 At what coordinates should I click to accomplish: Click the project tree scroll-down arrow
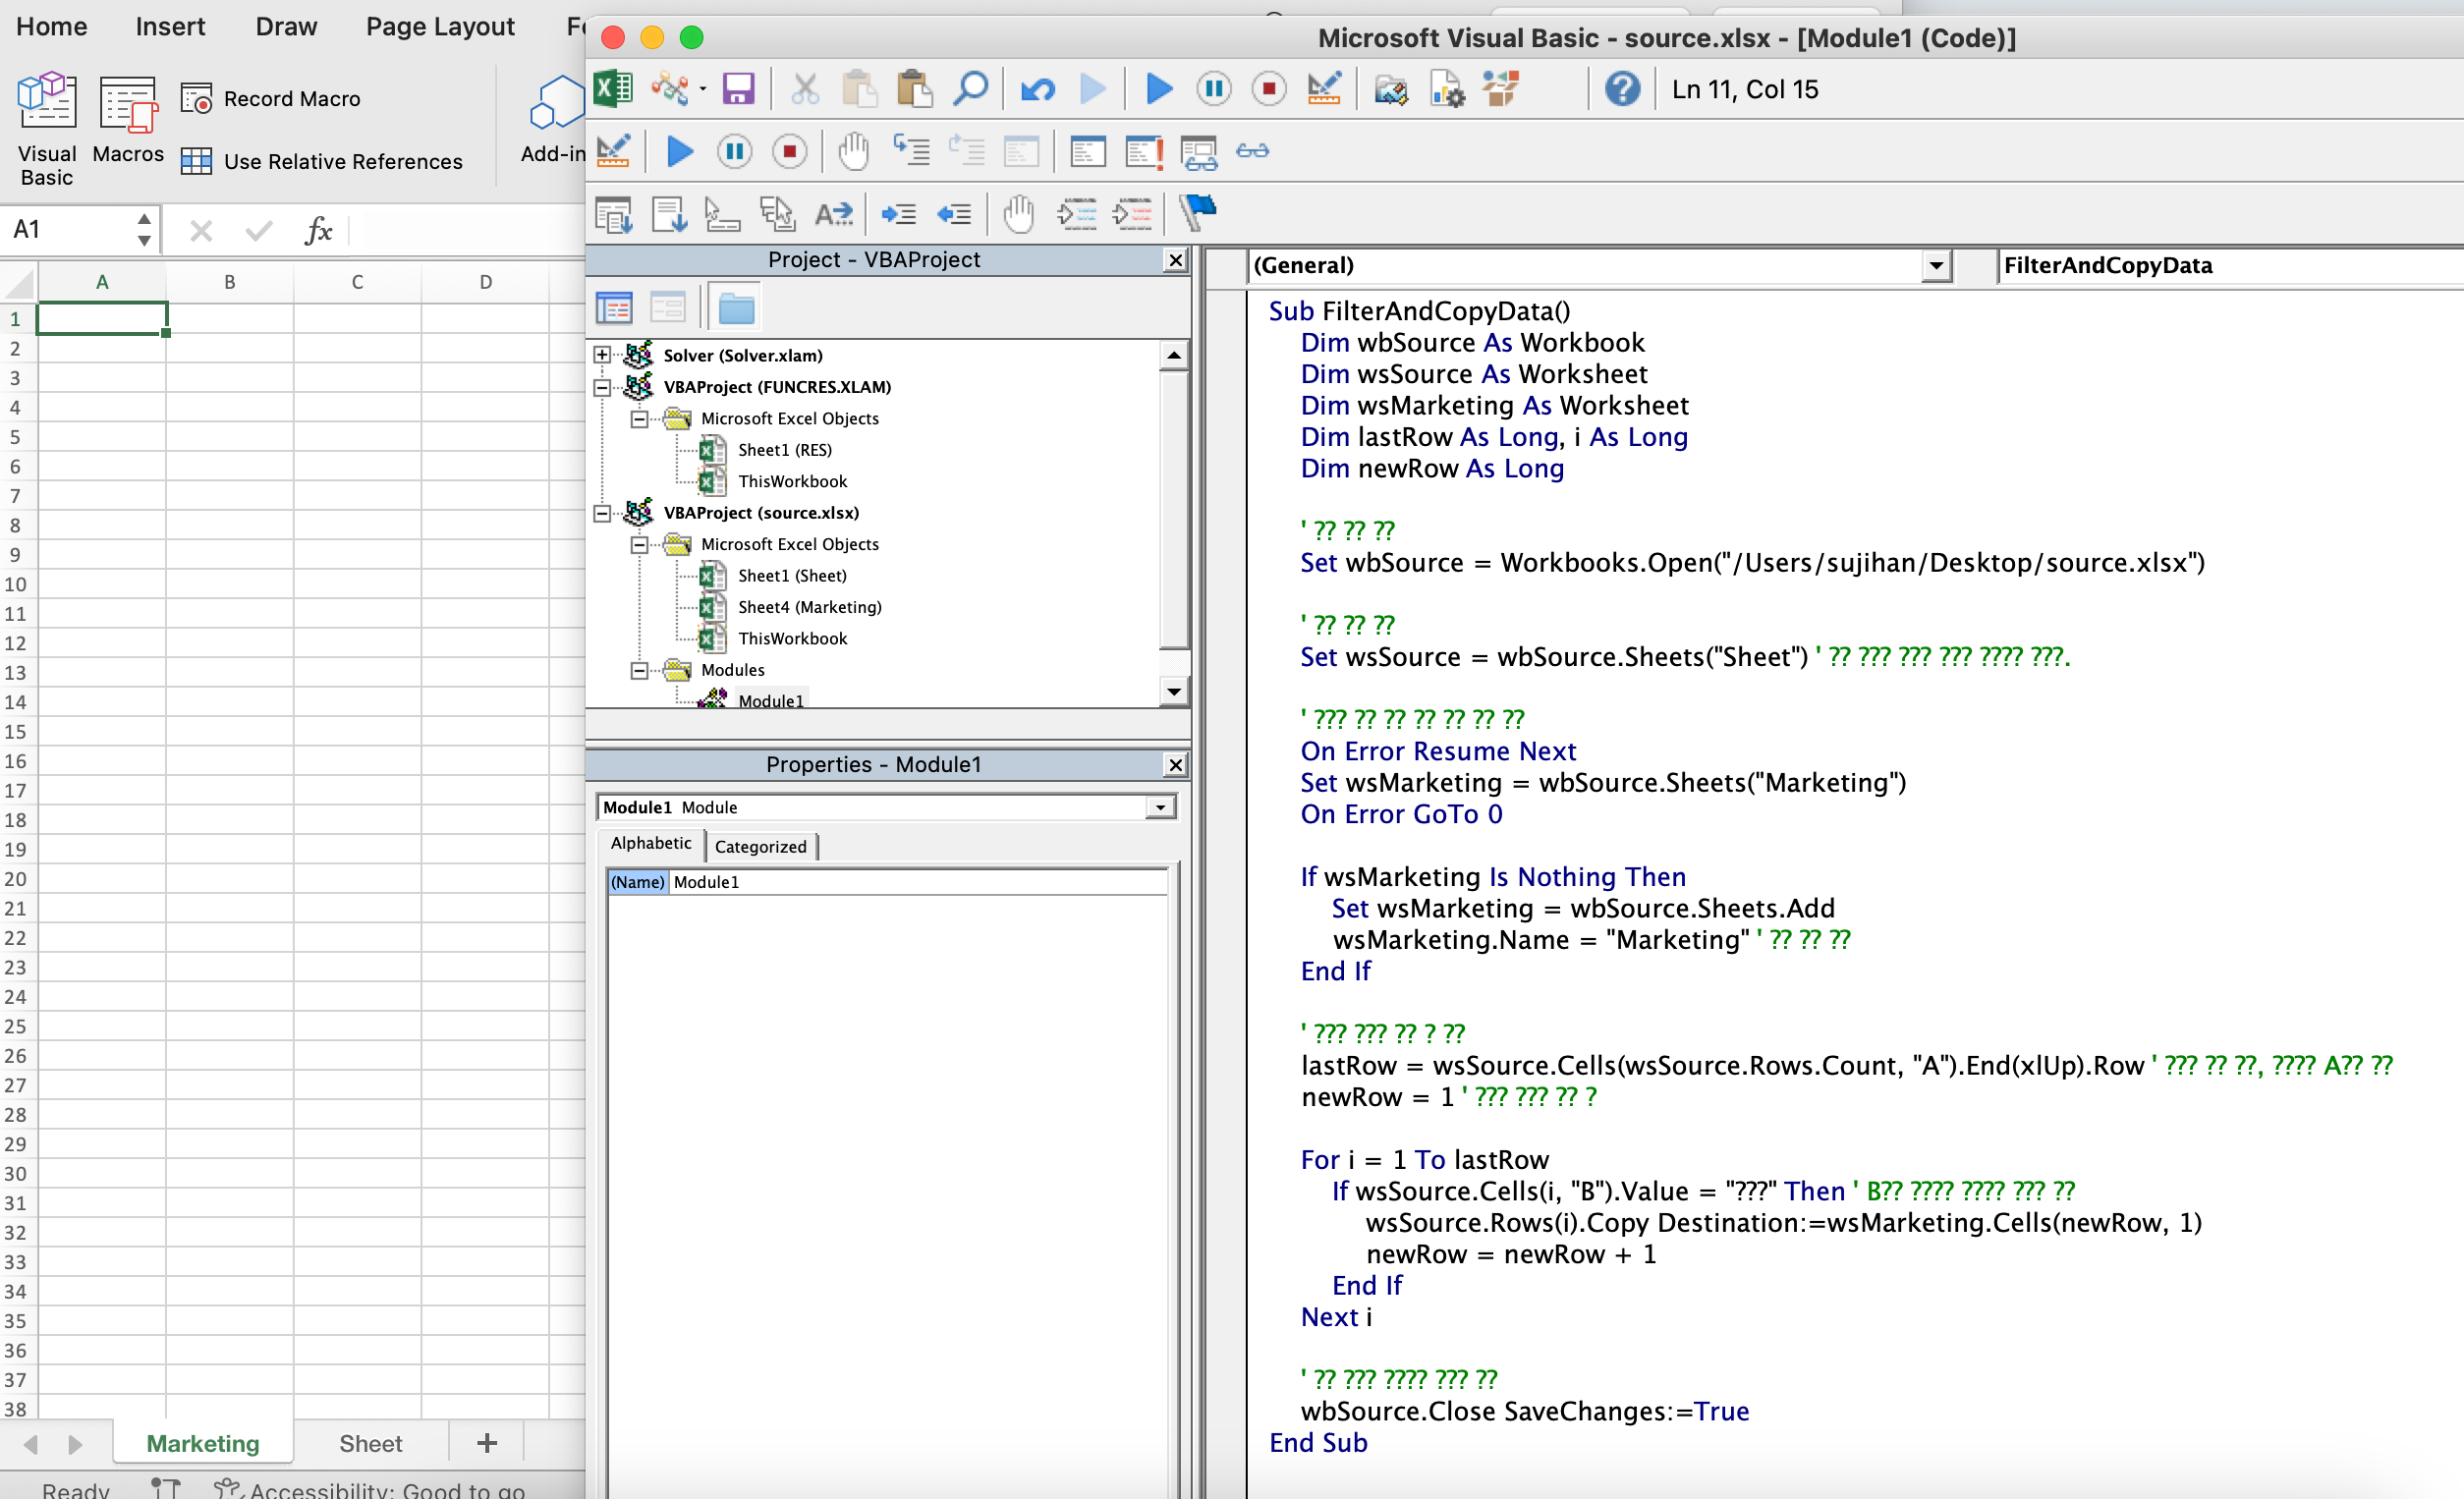1174,691
